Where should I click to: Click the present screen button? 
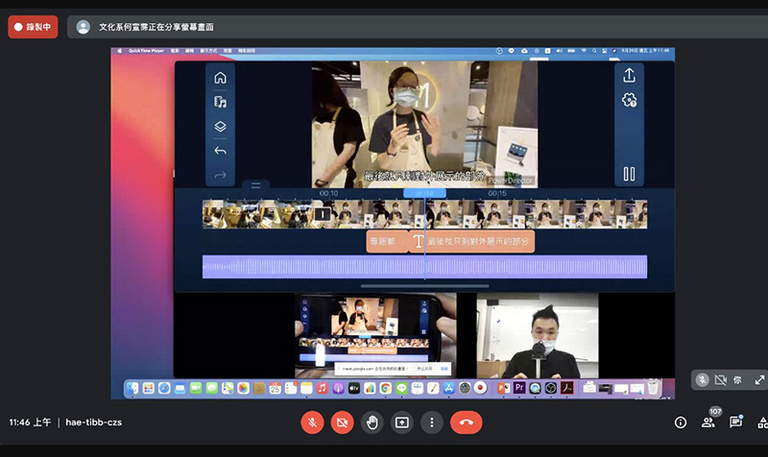[x=401, y=421]
